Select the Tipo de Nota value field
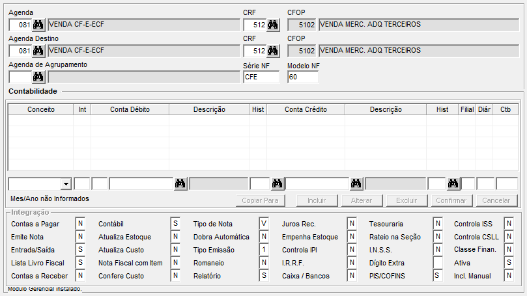527x296 pixels. pyautogui.click(x=263, y=224)
